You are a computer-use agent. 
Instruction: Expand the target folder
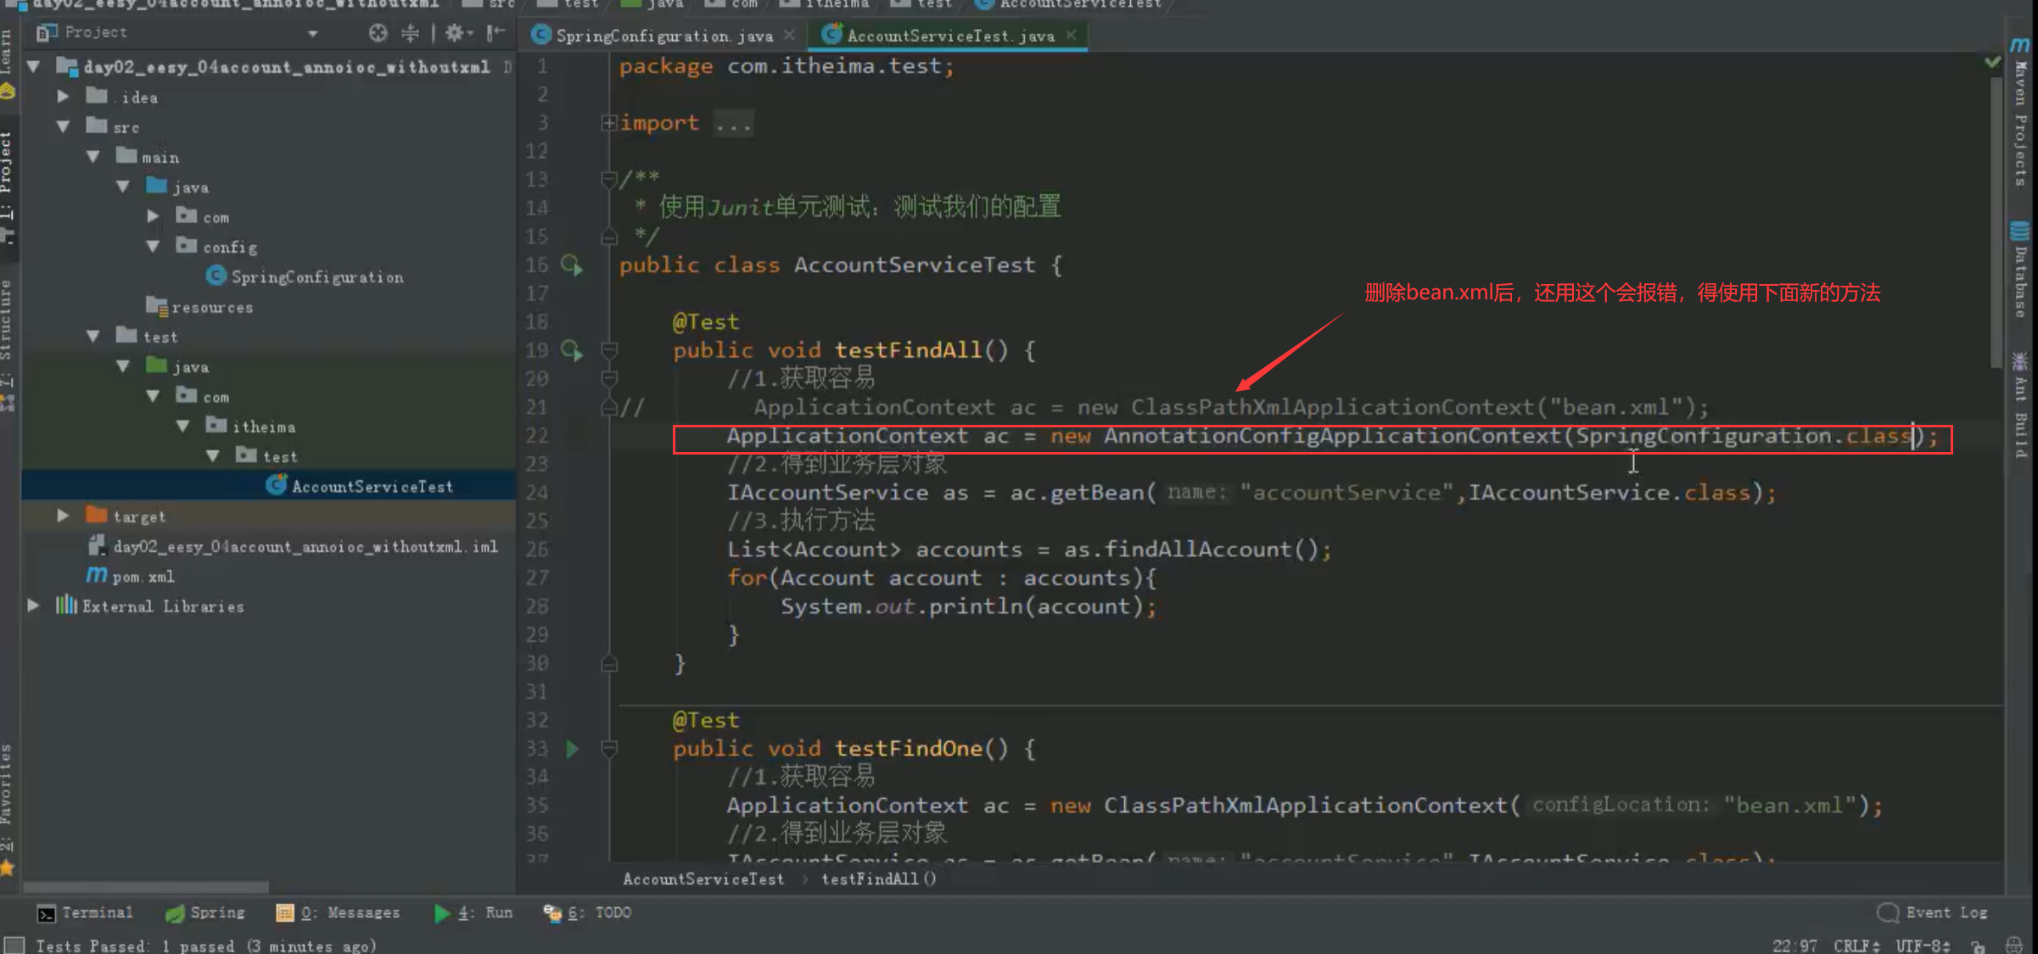(62, 515)
